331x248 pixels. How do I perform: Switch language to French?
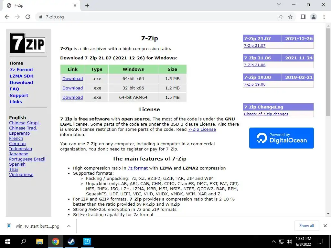tap(16, 138)
